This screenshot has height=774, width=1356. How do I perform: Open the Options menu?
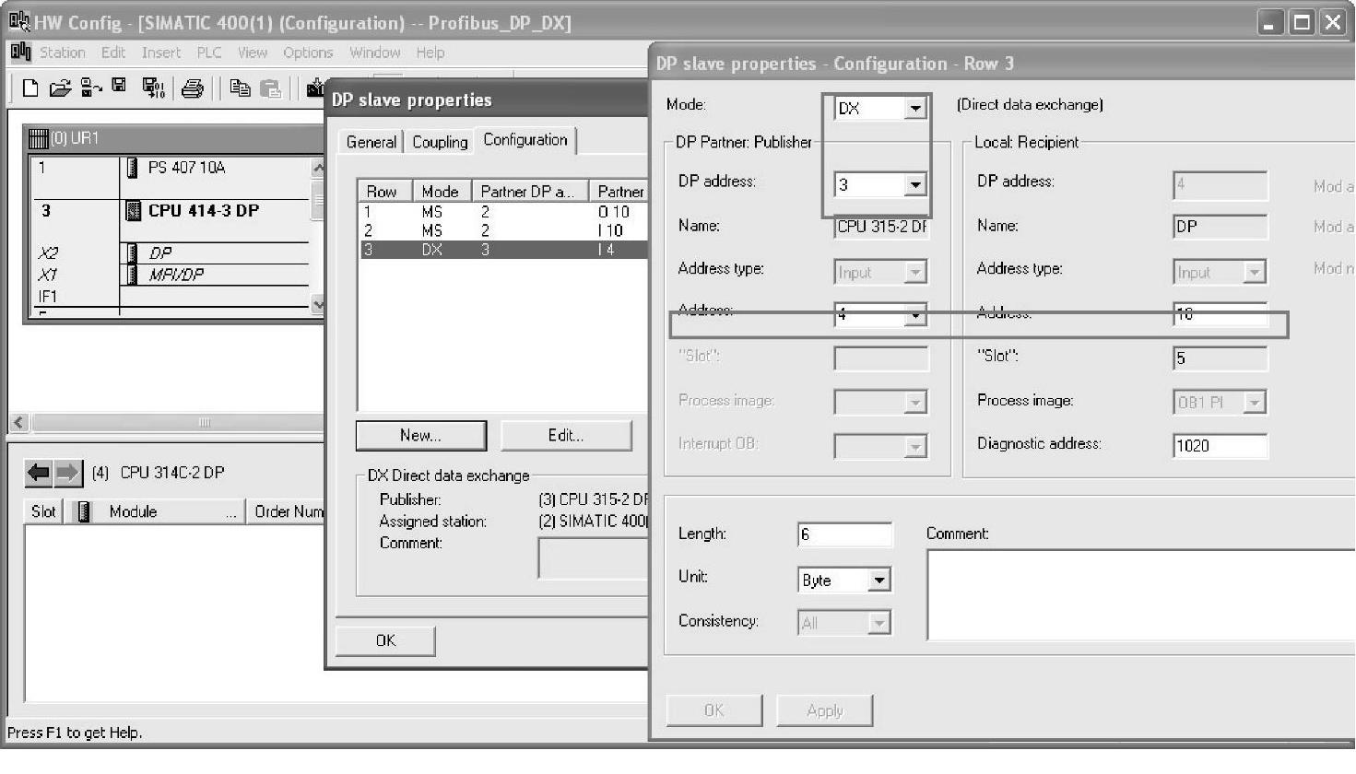(308, 53)
